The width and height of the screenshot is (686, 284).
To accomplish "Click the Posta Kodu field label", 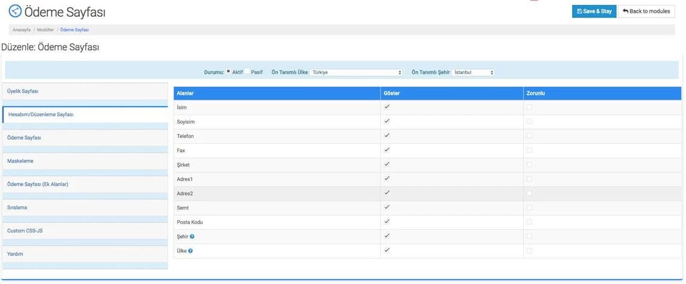I will pyautogui.click(x=190, y=223).
